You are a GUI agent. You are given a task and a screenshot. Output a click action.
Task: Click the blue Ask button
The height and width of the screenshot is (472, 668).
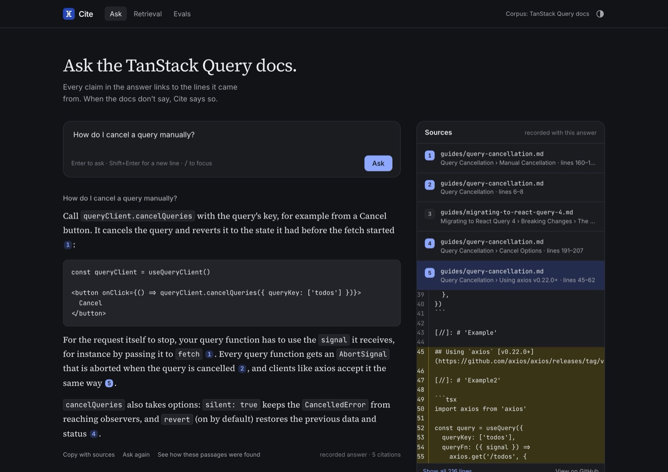[378, 163]
